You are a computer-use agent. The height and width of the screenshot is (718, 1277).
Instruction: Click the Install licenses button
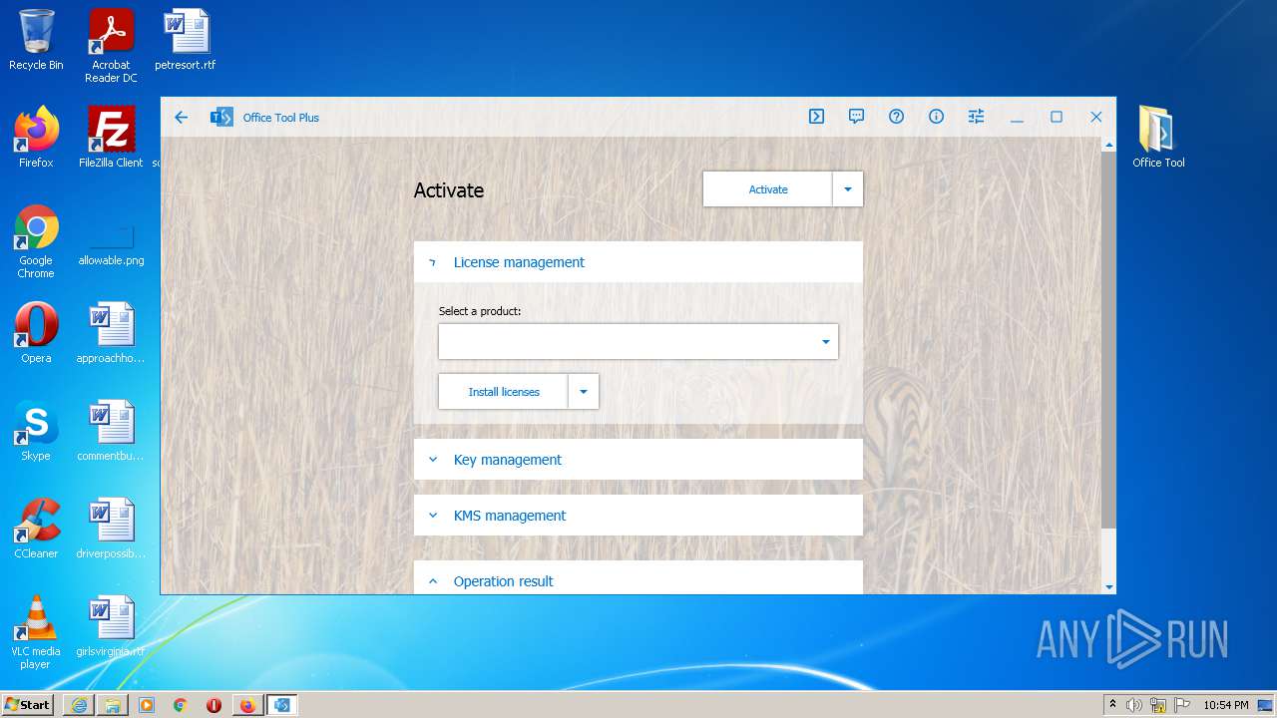tap(504, 392)
